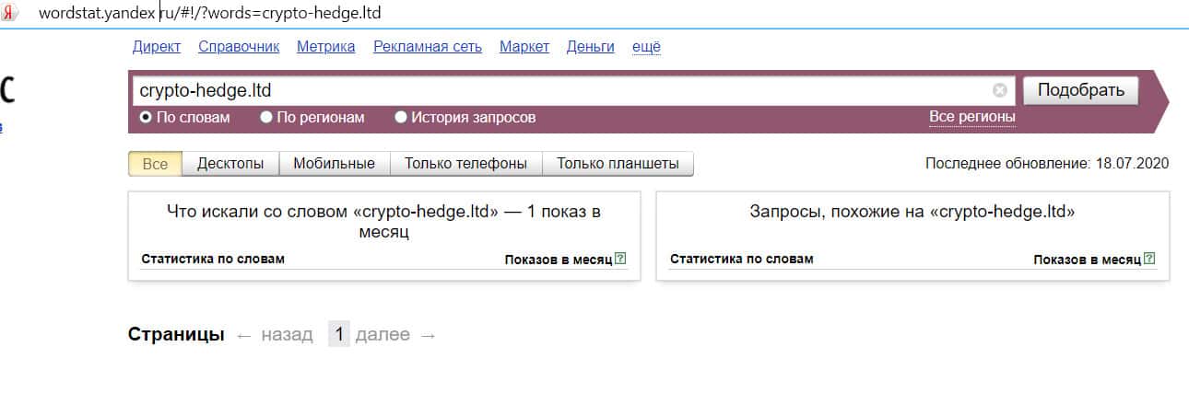Open the 'Метрика' link
The width and height of the screenshot is (1189, 393).
pyautogui.click(x=325, y=47)
